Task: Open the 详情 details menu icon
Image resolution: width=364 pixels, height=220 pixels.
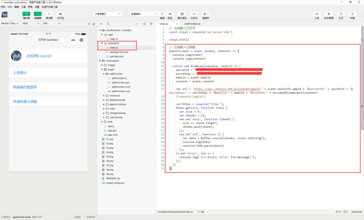Action: 352,14
